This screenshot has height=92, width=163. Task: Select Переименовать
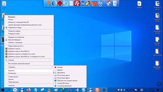(29, 82)
